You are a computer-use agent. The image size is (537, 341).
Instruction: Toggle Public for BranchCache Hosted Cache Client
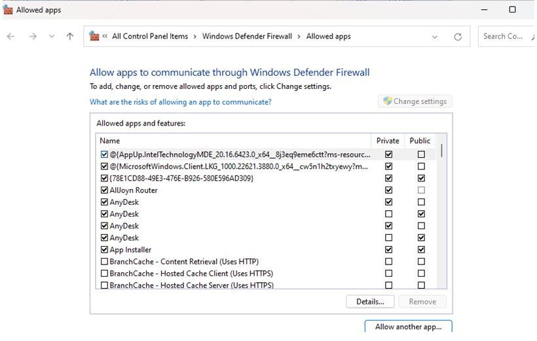pos(421,273)
